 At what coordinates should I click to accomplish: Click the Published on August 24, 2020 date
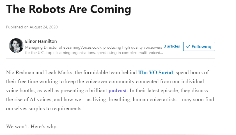(32, 27)
